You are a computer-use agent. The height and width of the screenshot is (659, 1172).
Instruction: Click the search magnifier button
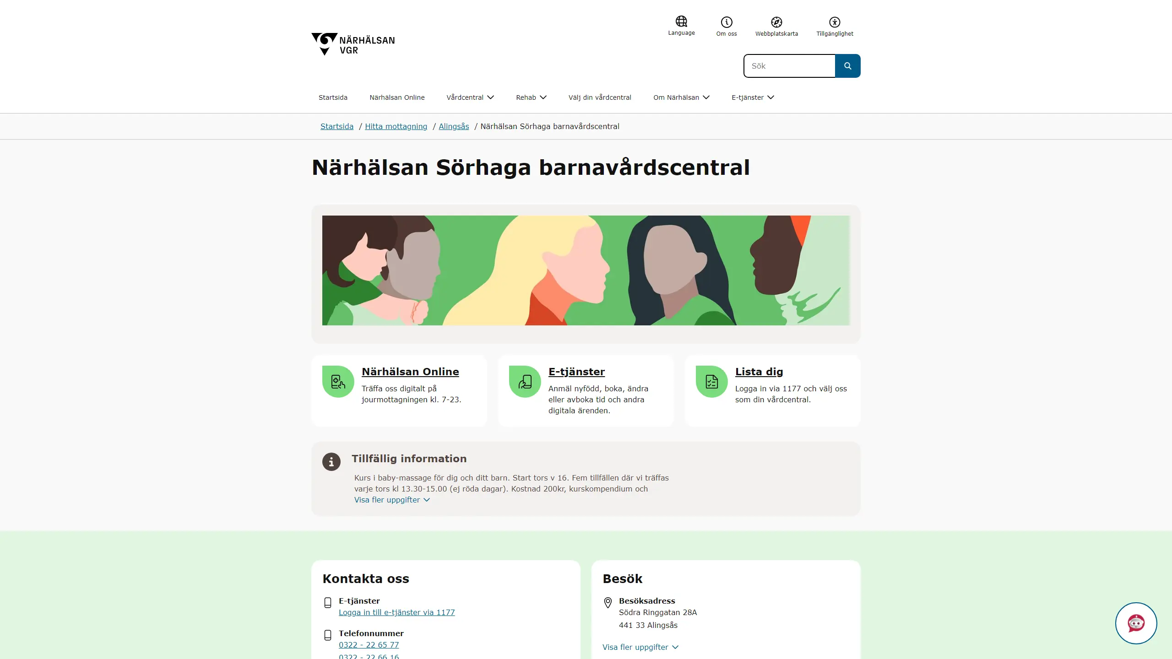pyautogui.click(x=847, y=65)
